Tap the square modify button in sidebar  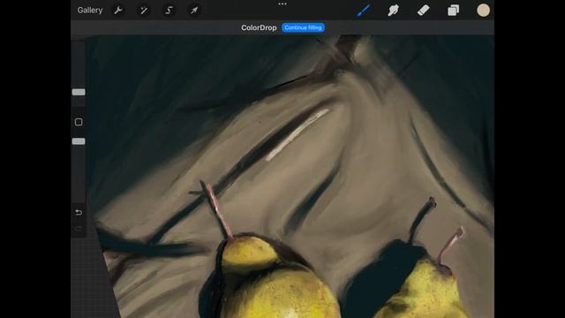click(79, 122)
